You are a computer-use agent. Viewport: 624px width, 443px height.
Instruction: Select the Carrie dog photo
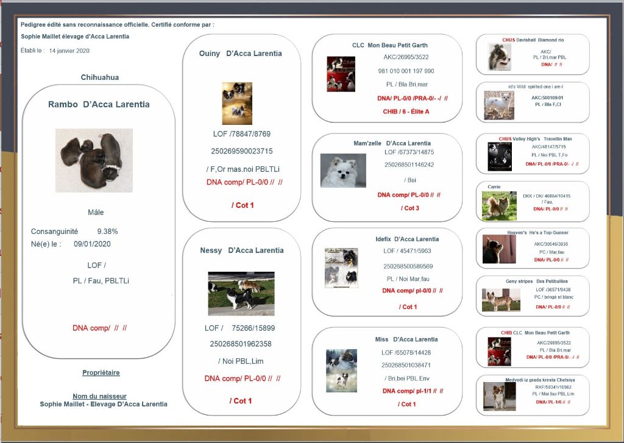tap(499, 205)
